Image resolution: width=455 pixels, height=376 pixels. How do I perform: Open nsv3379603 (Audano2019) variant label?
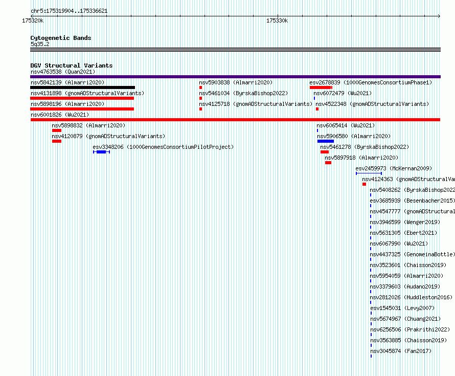[x=405, y=286]
